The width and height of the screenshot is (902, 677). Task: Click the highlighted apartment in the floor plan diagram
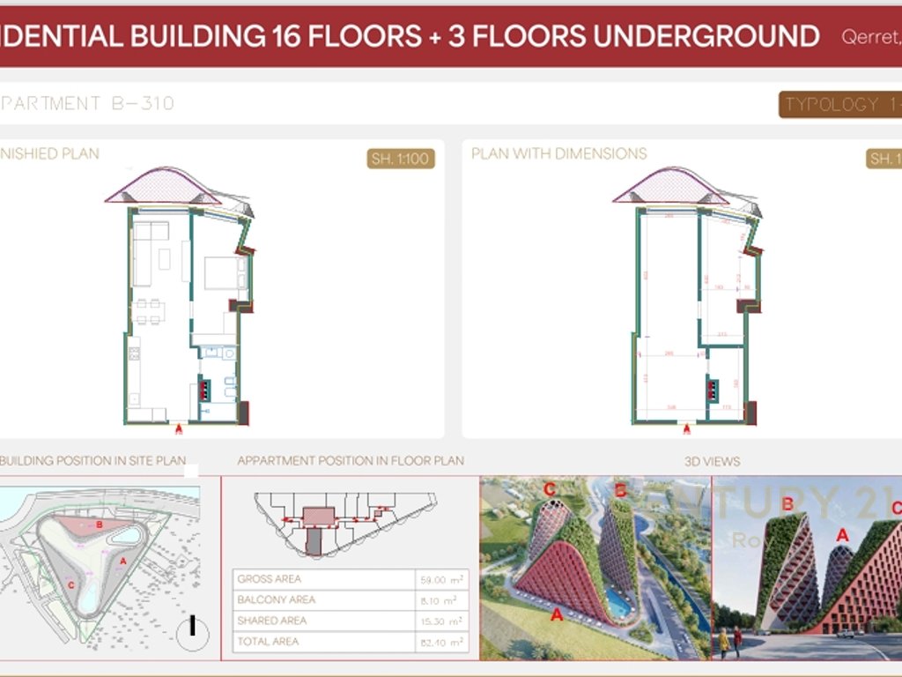[314, 539]
